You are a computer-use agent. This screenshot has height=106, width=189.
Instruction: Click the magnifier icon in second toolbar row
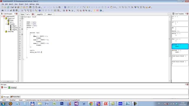click(58, 11)
